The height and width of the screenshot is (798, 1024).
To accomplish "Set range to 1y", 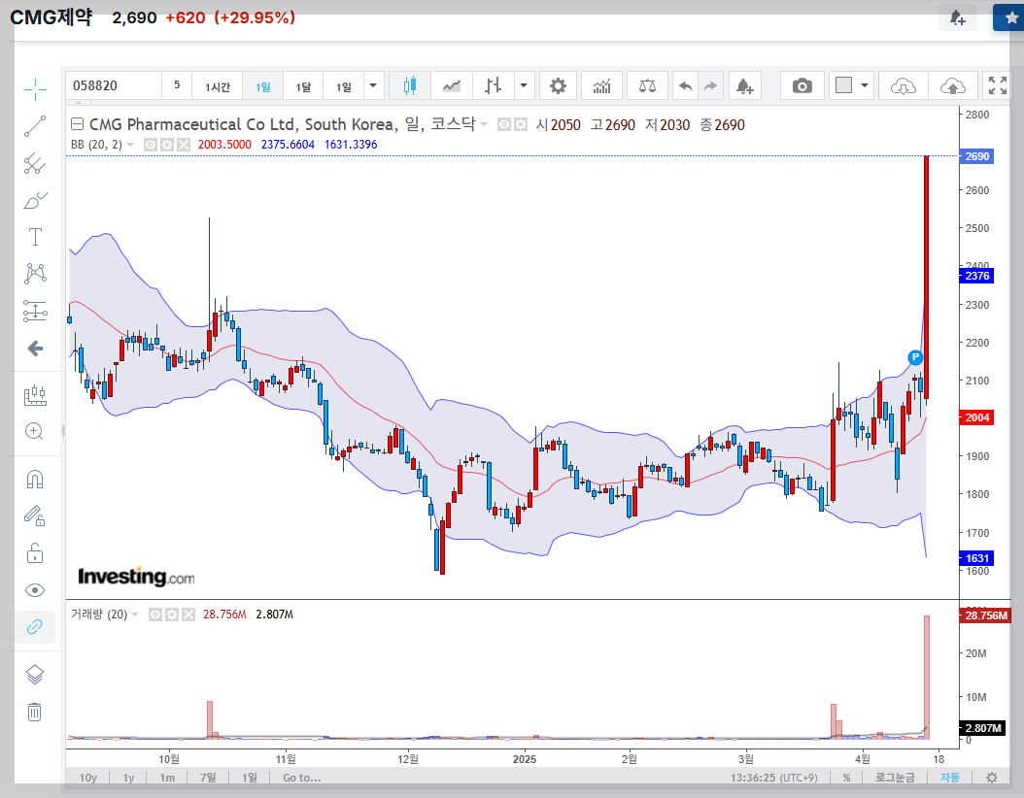I will (128, 777).
